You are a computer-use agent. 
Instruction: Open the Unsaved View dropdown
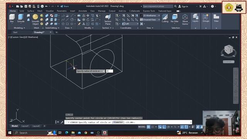click(150, 20)
